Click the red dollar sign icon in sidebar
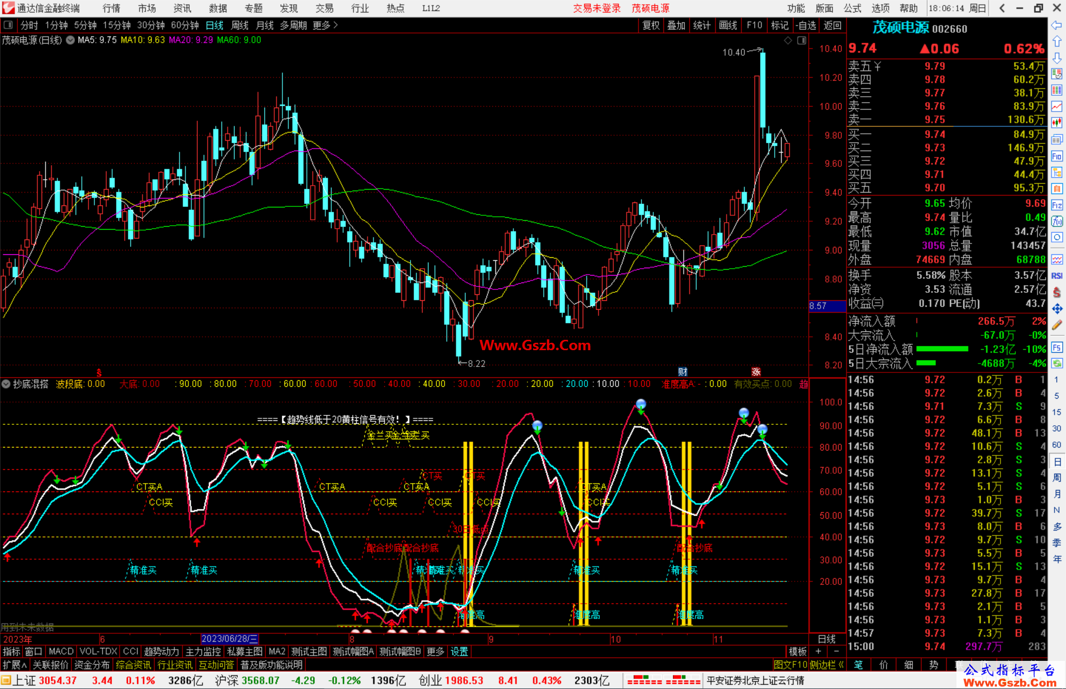The height and width of the screenshot is (689, 1066). tap(1057, 292)
